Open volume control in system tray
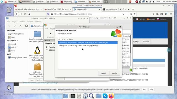This screenshot has height=99, width=177. (147, 2)
